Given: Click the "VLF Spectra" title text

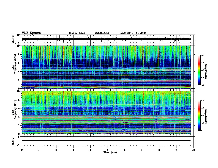Looking at the screenshot, I should (x=31, y=33).
